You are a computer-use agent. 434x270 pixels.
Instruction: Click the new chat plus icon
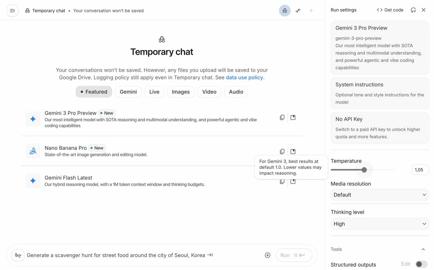coord(311,11)
